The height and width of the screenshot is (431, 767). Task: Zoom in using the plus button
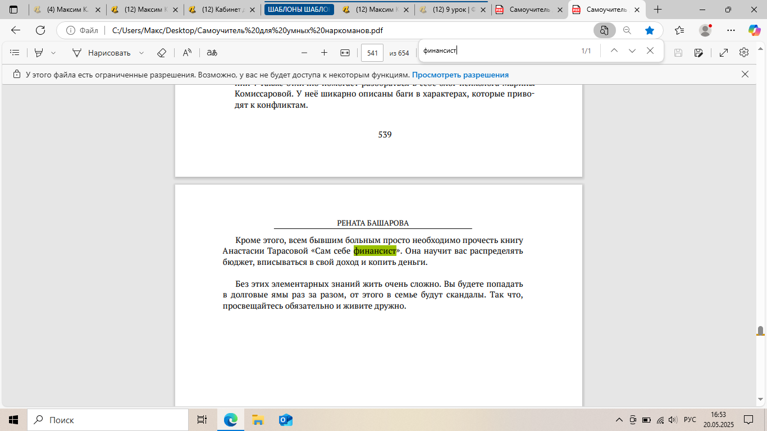click(x=324, y=53)
